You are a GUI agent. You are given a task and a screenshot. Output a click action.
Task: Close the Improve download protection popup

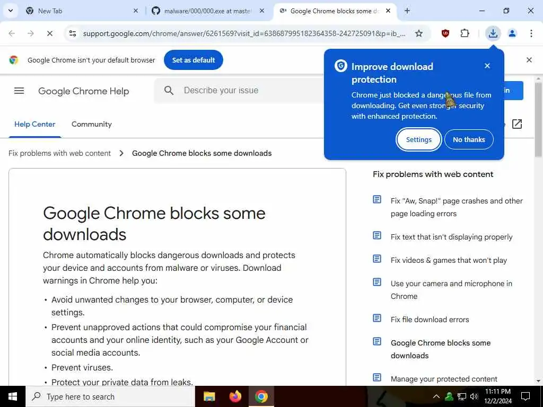point(487,66)
